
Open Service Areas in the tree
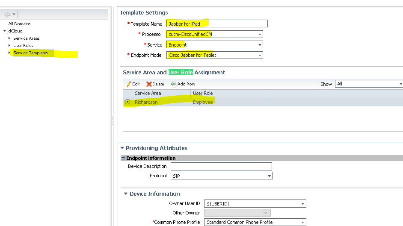pos(27,38)
